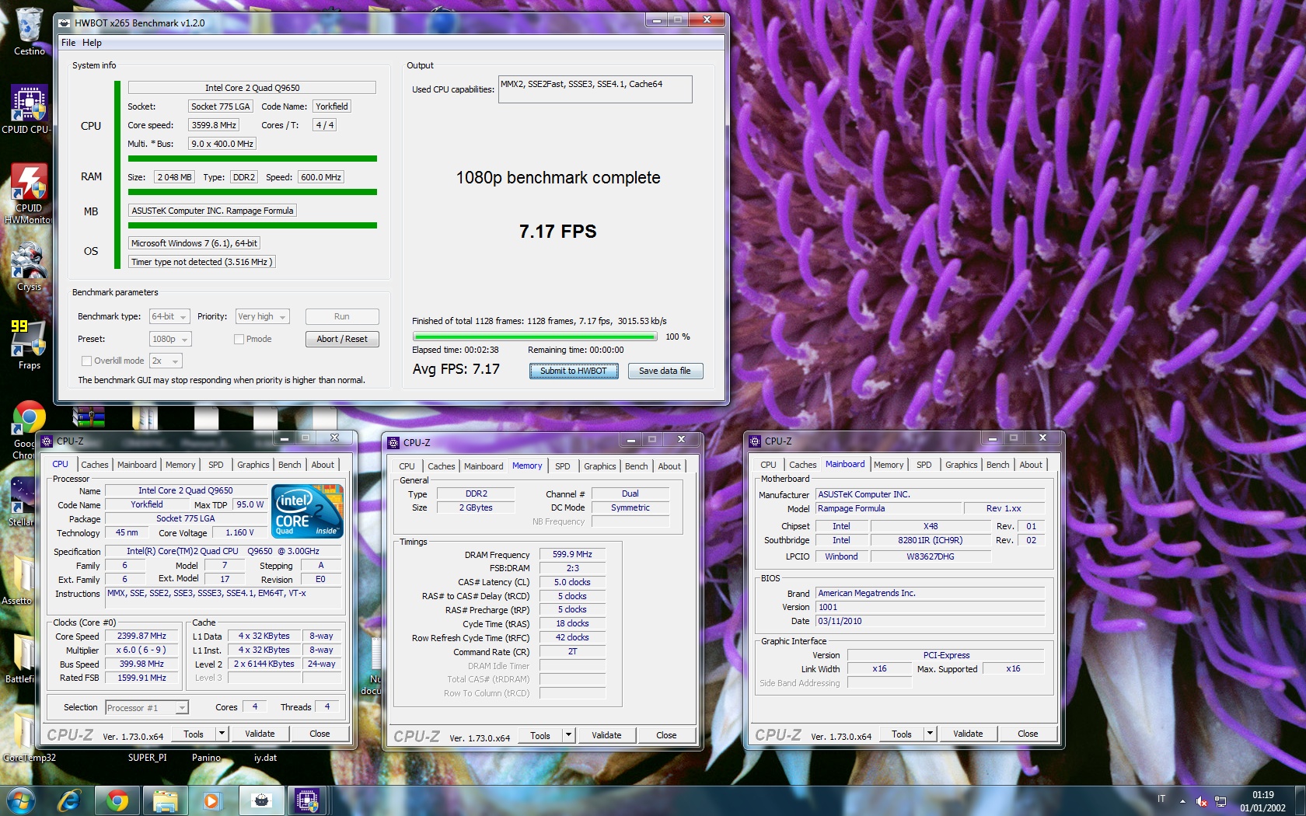
Task: Open the Cestino recycle bin icon
Action: (x=29, y=31)
